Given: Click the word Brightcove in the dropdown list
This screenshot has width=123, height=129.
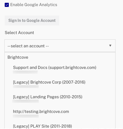Looking at the screenshot, I should pyautogui.click(x=18, y=57).
